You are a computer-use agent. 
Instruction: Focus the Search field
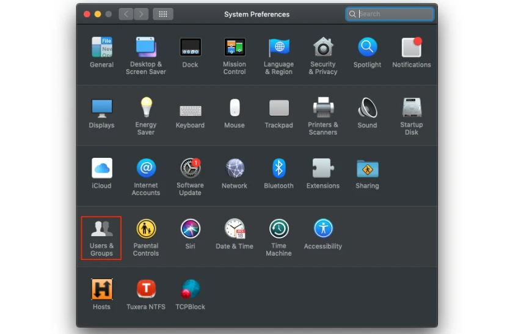(390, 14)
